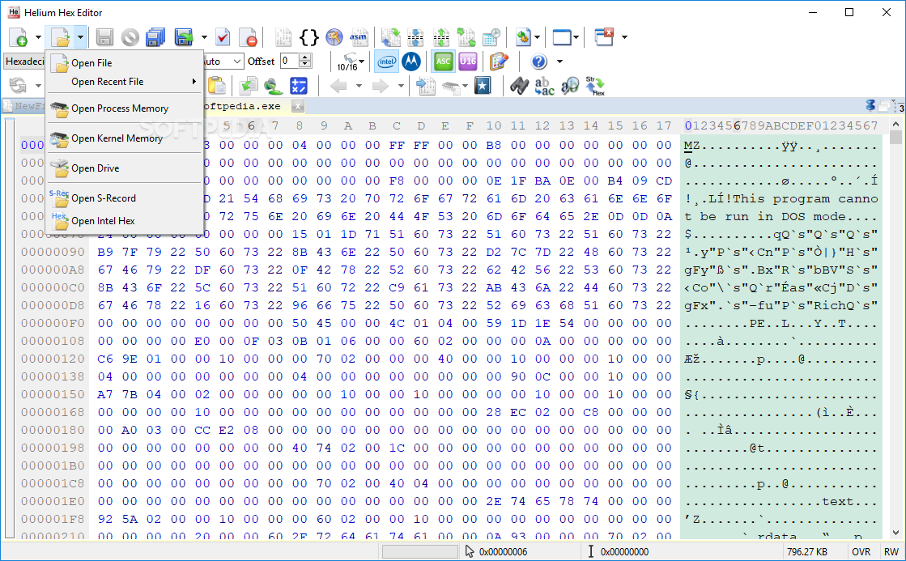Image resolution: width=906 pixels, height=561 pixels.
Task: Click the curly braces {} icon
Action: click(x=309, y=37)
